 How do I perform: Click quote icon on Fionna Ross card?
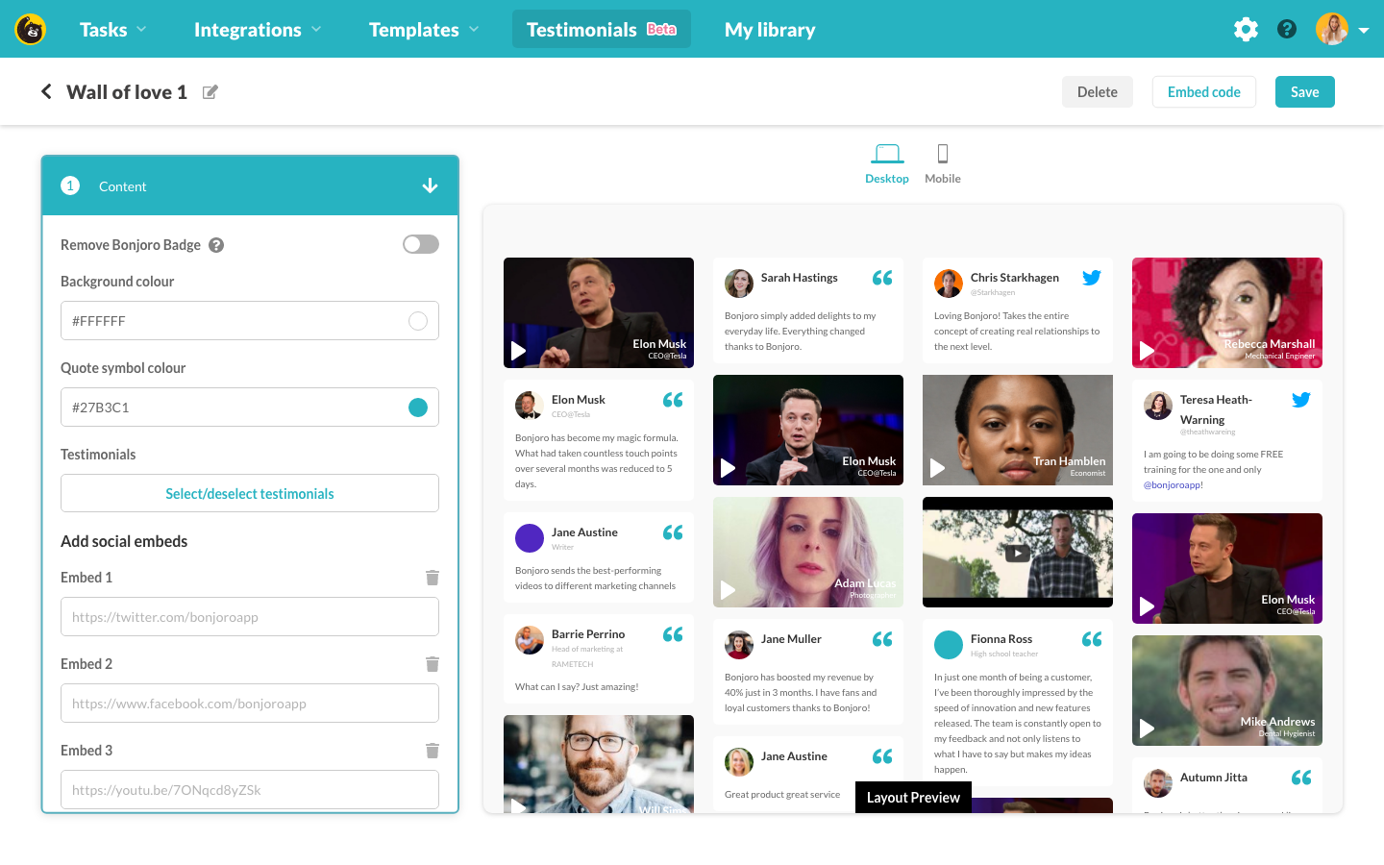pos(1092,639)
